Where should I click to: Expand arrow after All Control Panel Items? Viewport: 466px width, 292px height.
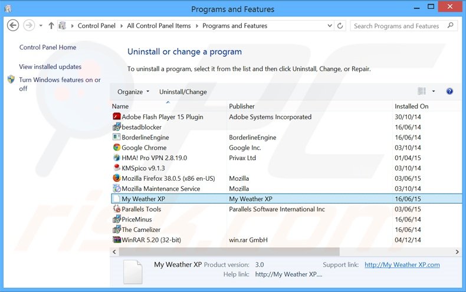(197, 26)
